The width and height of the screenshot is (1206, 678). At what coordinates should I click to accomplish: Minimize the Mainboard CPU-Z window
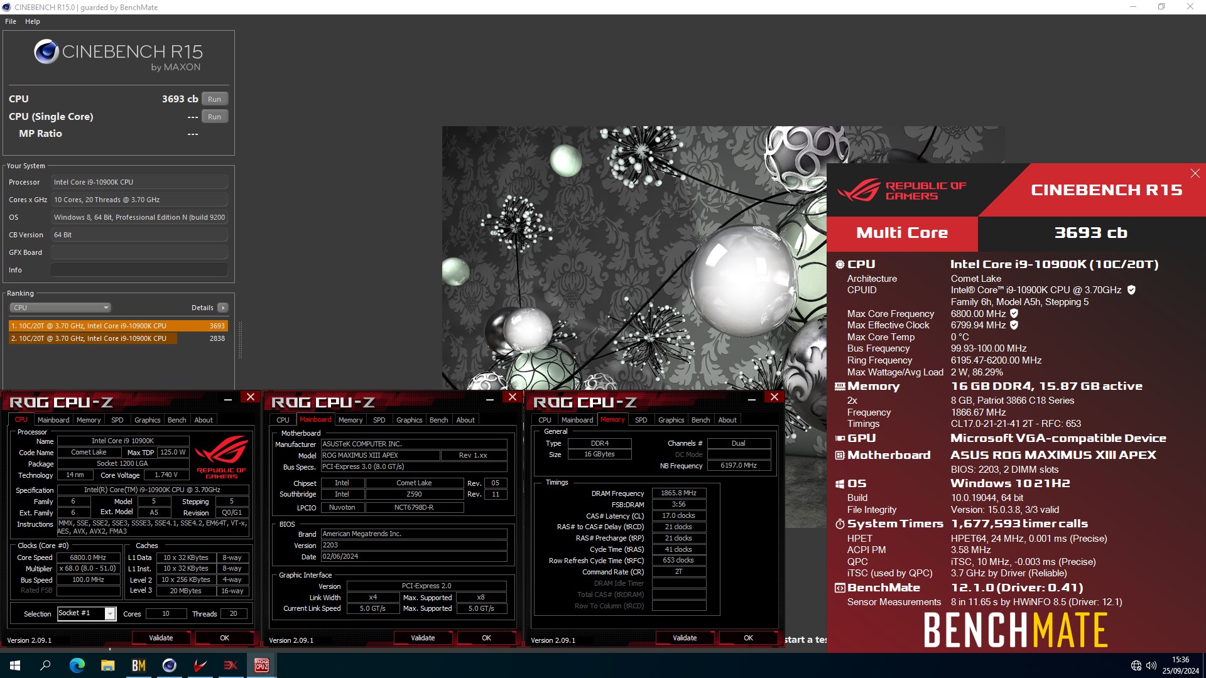pyautogui.click(x=489, y=398)
